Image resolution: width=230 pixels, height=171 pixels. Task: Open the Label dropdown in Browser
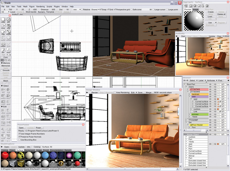[x=202, y=80]
